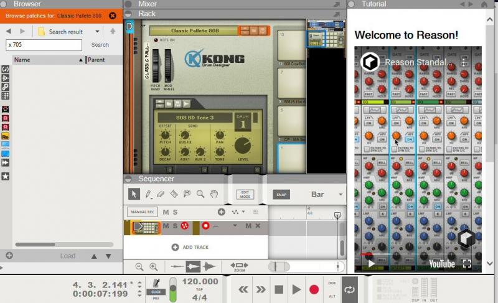The image size is (498, 303).
Task: Solo the Kong track with S button
Action: pos(175,226)
